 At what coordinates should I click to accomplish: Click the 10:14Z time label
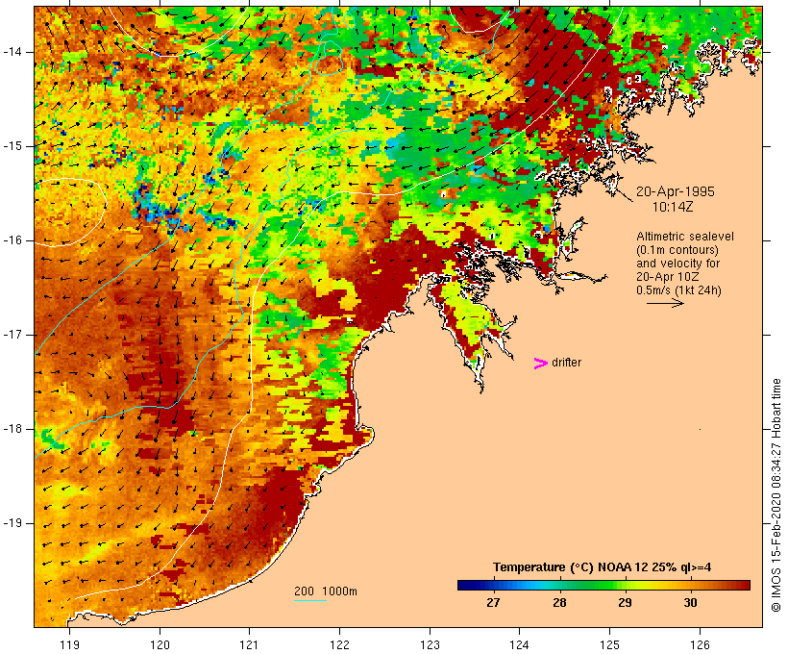coord(673,207)
